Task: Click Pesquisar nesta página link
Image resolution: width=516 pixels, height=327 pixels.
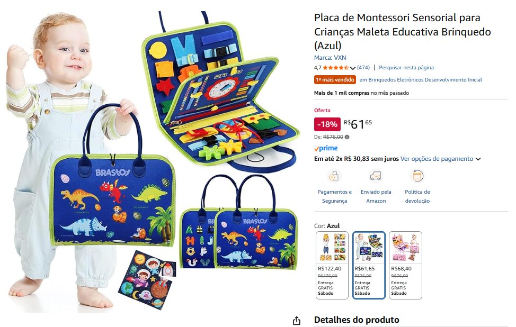Action: pyautogui.click(x=406, y=67)
